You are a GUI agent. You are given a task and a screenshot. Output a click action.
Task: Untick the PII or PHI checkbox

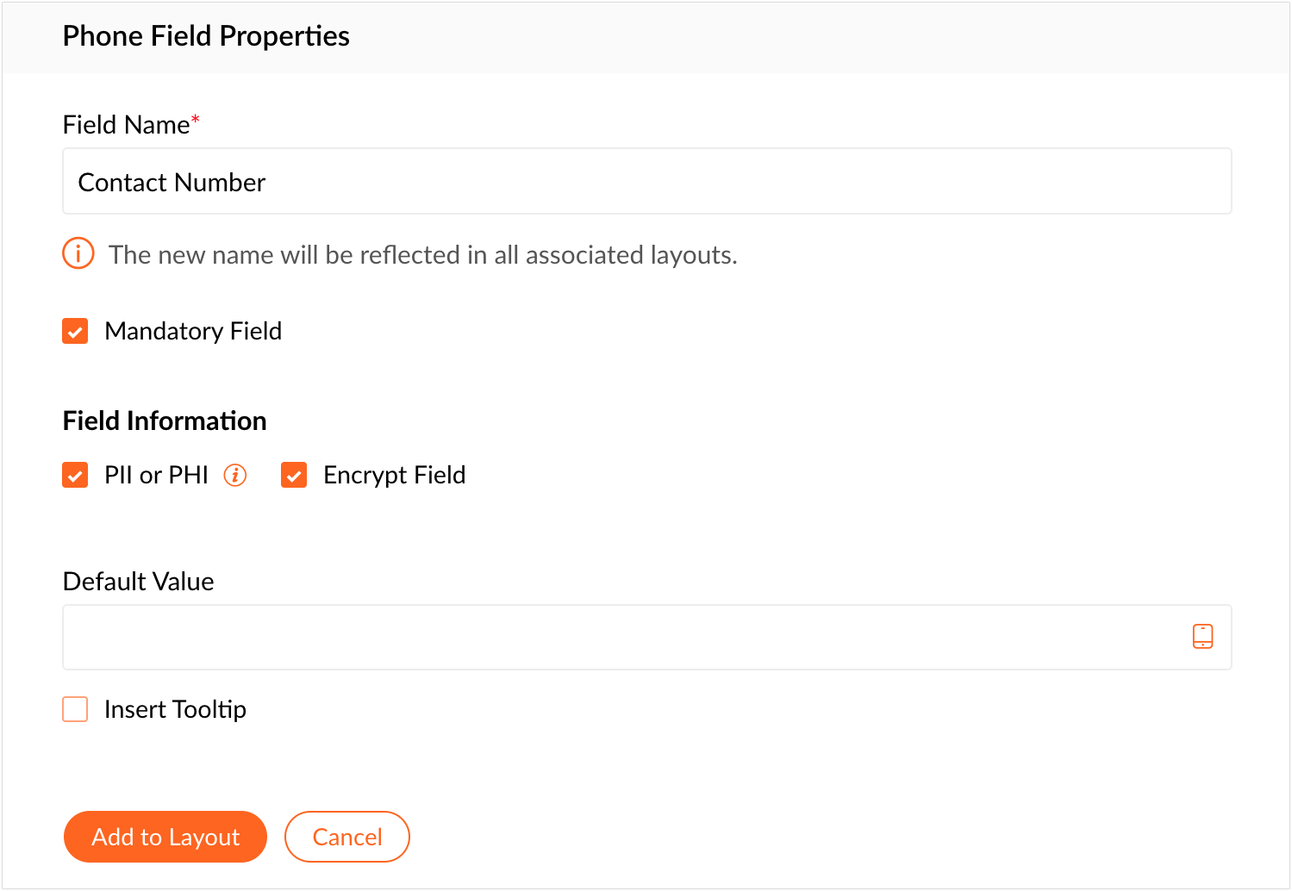point(75,475)
